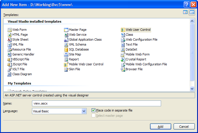The image size is (198, 133).
Task: Select the XML Schema list entry
Action: pyautogui.click(x=75, y=45)
